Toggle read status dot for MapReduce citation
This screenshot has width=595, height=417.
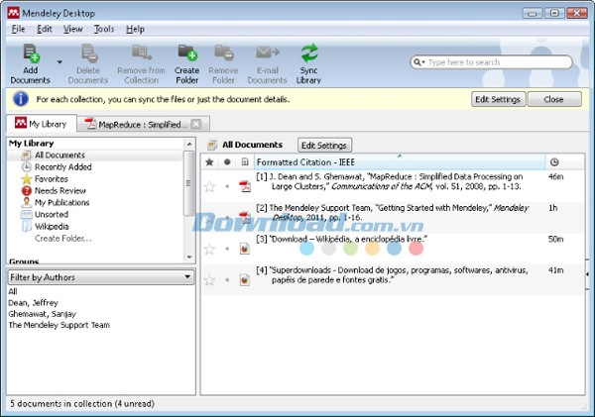click(227, 186)
